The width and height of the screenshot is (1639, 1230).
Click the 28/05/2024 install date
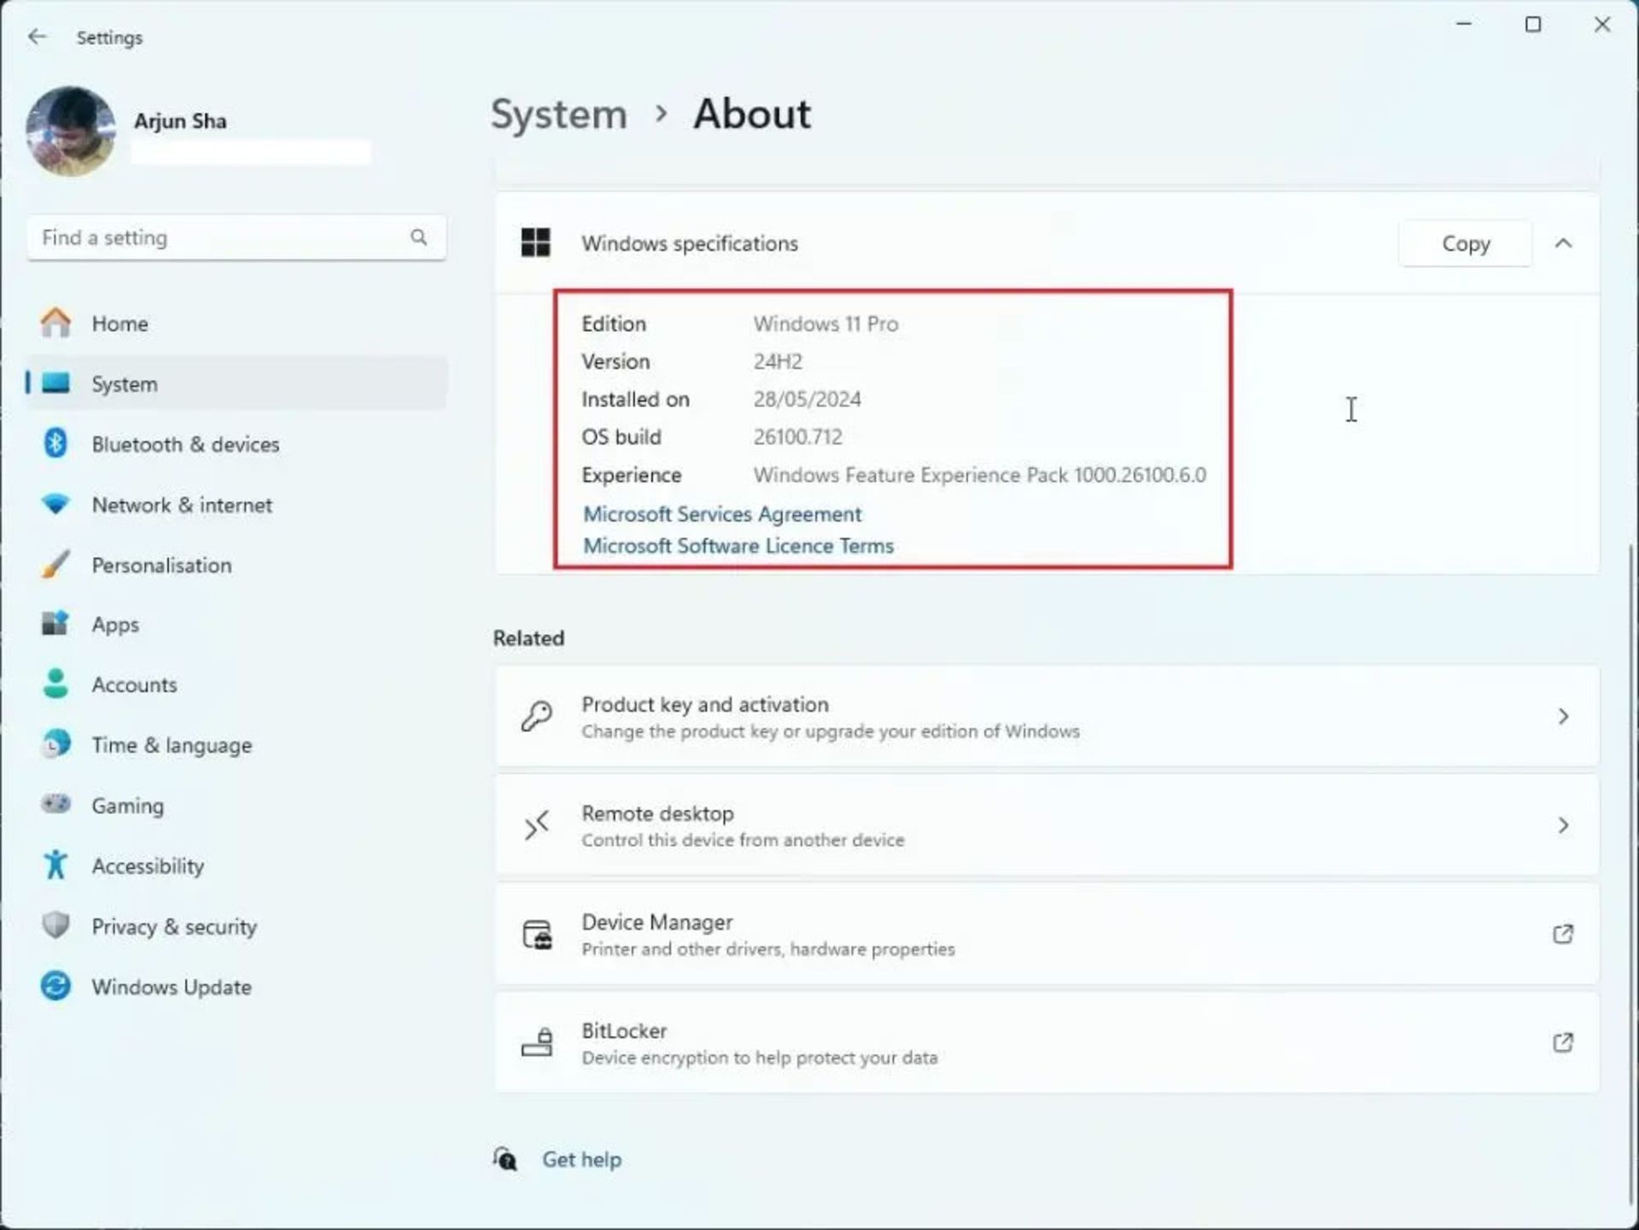click(x=807, y=399)
